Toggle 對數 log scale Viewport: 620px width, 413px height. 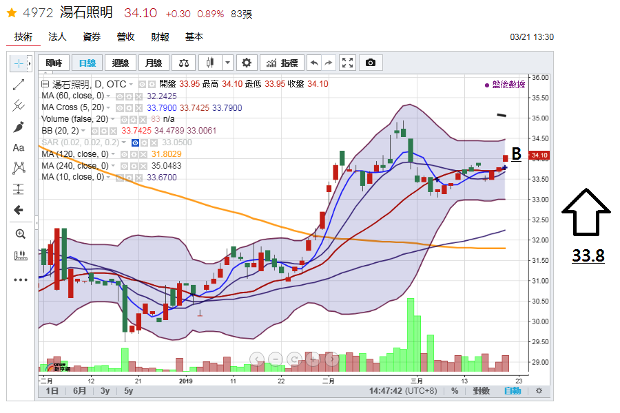pyautogui.click(x=482, y=391)
